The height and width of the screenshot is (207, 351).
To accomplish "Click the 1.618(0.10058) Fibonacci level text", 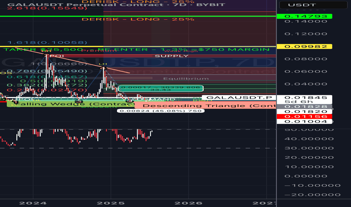I will 47,43.
